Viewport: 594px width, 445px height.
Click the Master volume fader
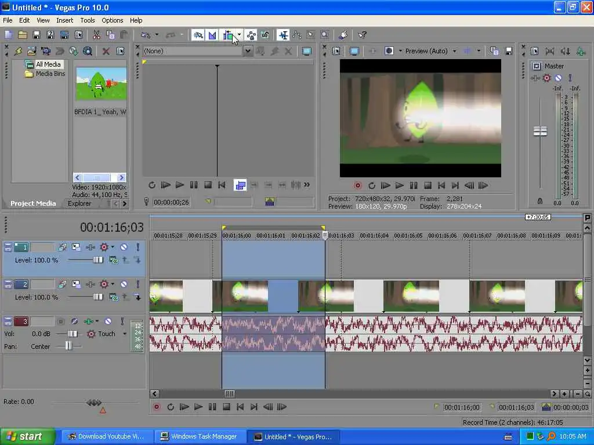[x=540, y=132]
